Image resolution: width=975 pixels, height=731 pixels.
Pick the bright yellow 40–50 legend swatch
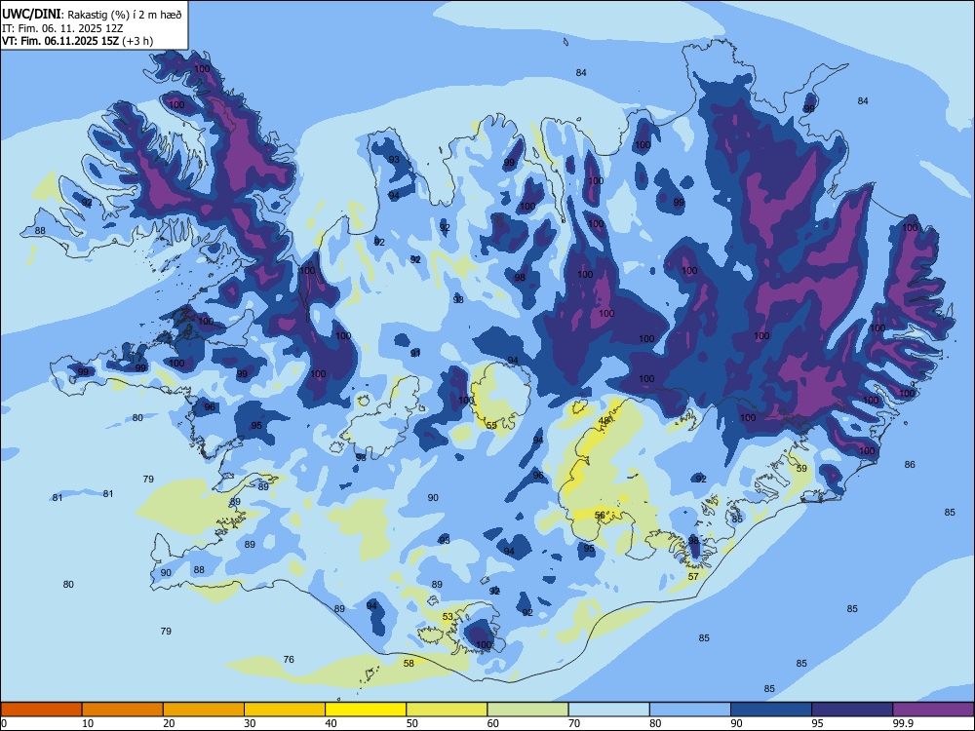[366, 710]
